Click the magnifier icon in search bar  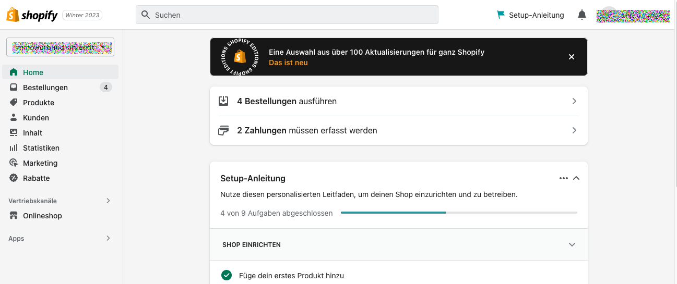point(146,15)
